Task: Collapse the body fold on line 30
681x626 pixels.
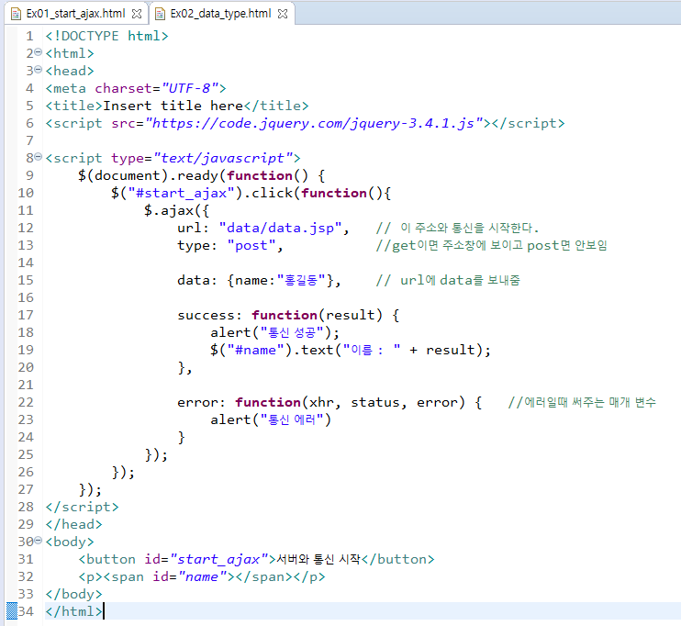Action: point(39,541)
